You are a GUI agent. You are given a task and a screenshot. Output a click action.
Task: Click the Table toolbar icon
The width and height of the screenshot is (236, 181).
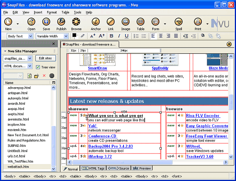coord(140,22)
